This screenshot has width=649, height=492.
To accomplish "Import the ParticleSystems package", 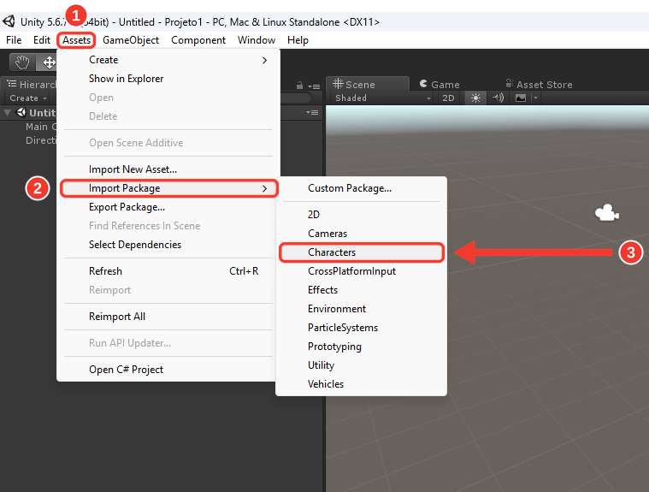I will pos(362,328).
